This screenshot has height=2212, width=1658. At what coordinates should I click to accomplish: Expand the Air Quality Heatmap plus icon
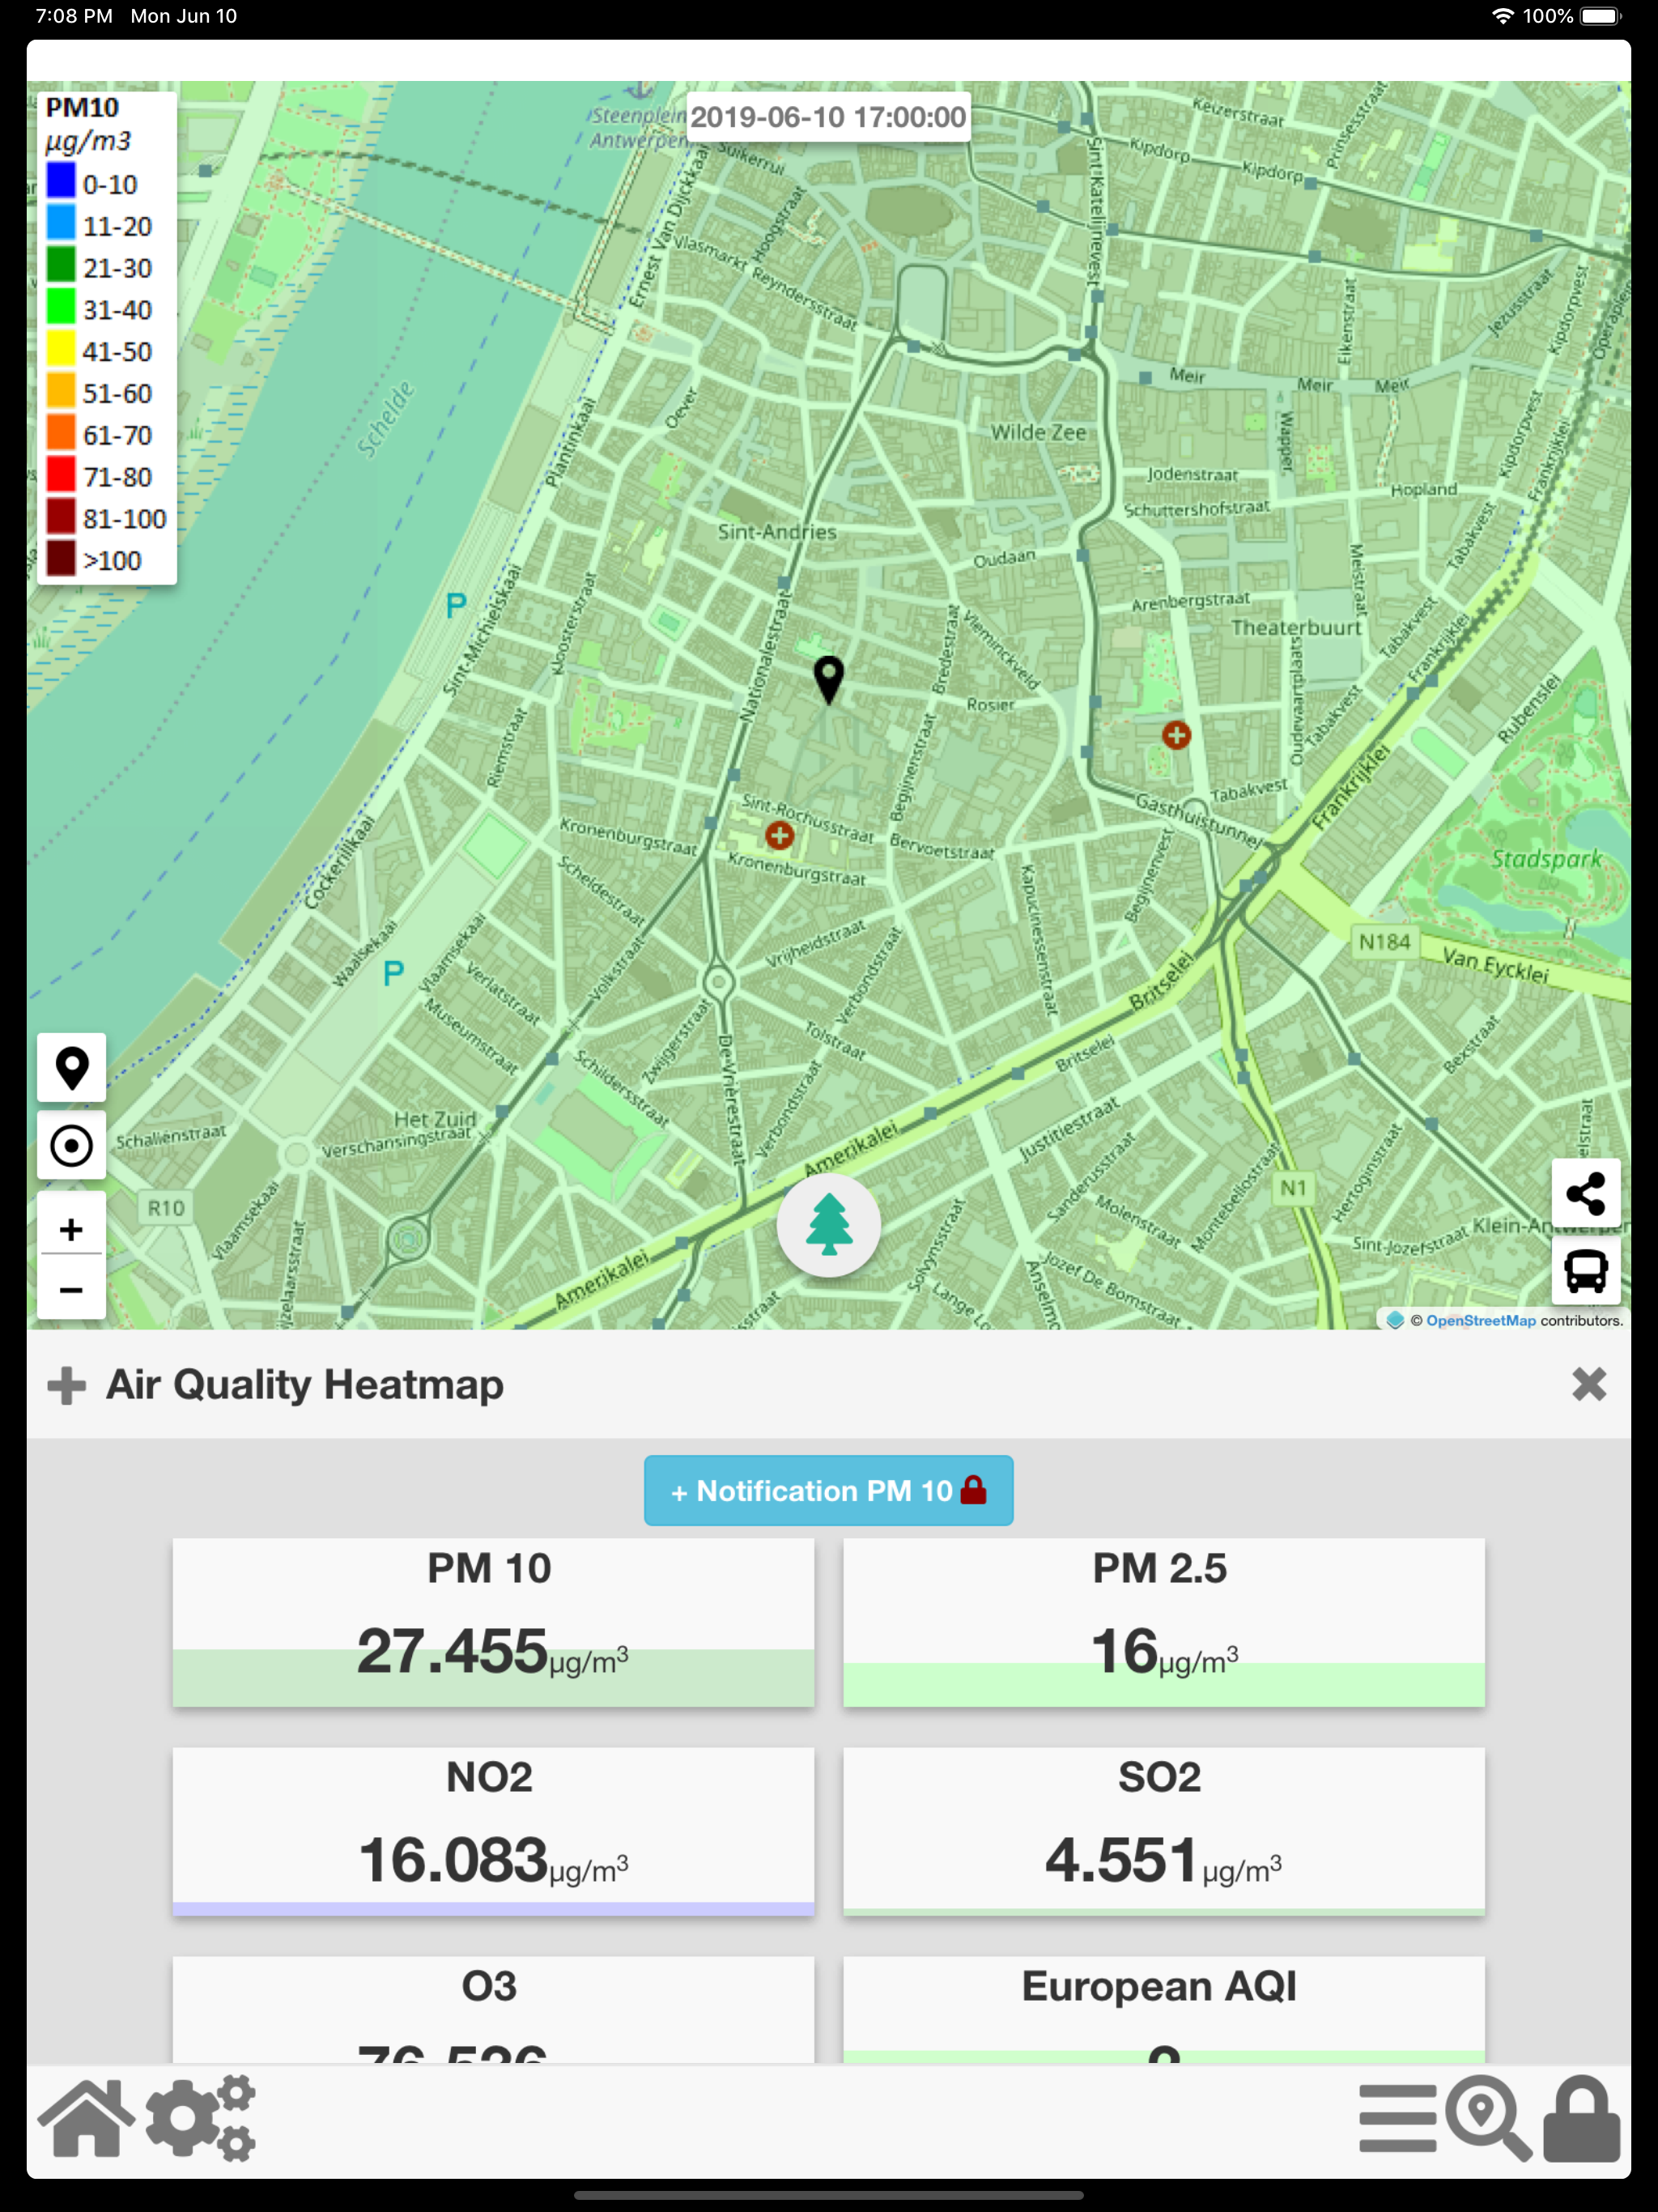(x=67, y=1385)
